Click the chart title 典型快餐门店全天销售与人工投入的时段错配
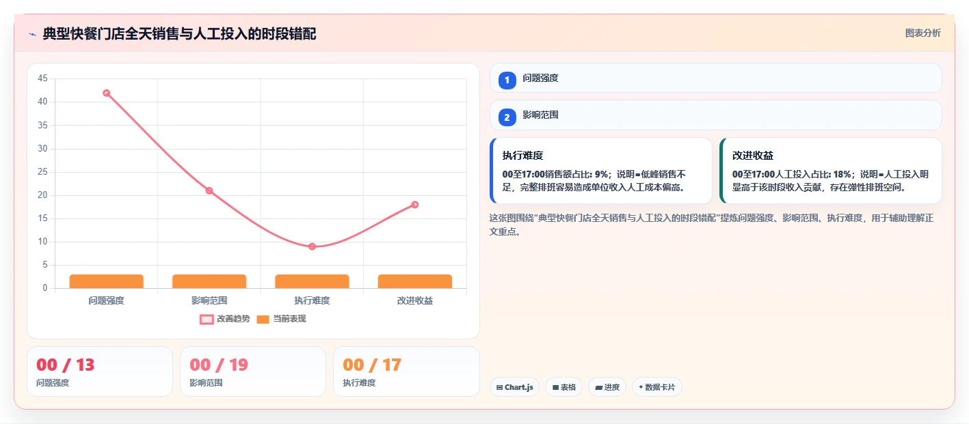Image resolution: width=969 pixels, height=424 pixels. tap(179, 34)
